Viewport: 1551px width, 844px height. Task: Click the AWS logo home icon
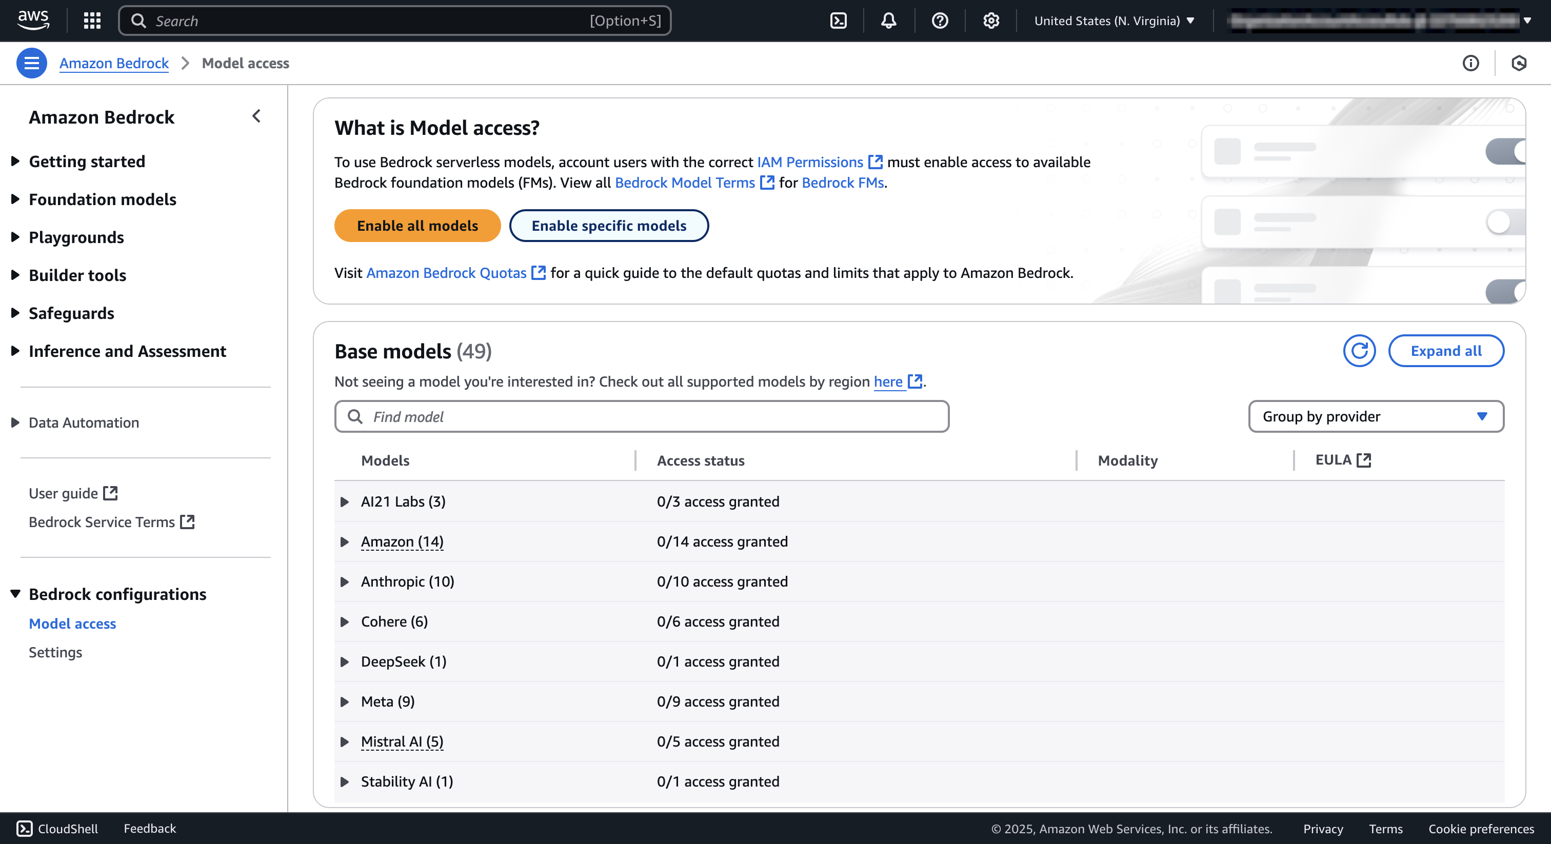click(33, 20)
